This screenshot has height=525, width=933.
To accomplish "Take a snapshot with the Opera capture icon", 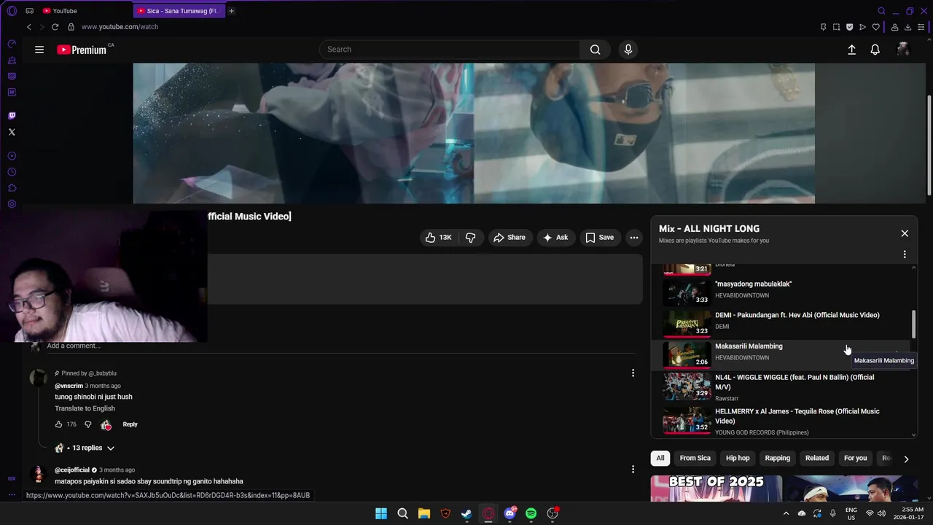I will 836,27.
